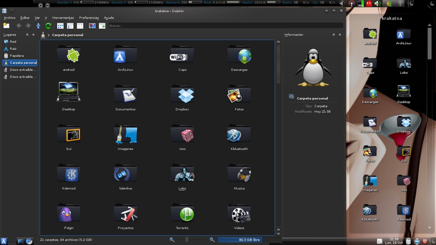The height and width of the screenshot is (245, 436).
Task: Select the Imagenes folder in Dolphin
Action: point(125,137)
